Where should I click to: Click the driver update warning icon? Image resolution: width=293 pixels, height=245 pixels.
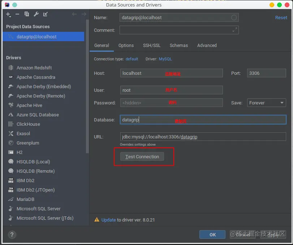[97, 220]
